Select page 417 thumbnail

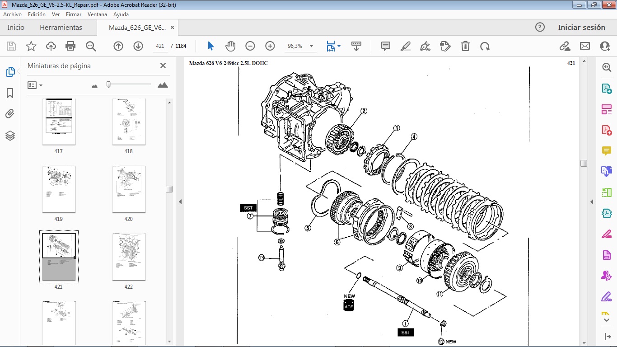(59, 122)
